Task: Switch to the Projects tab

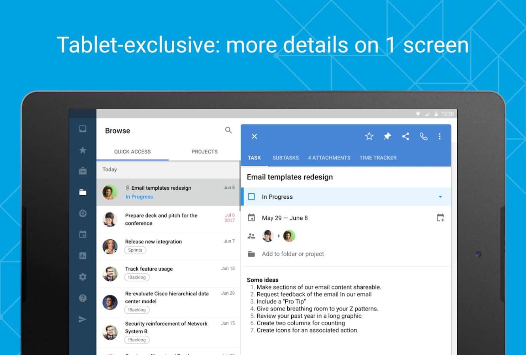Action: coord(204,152)
